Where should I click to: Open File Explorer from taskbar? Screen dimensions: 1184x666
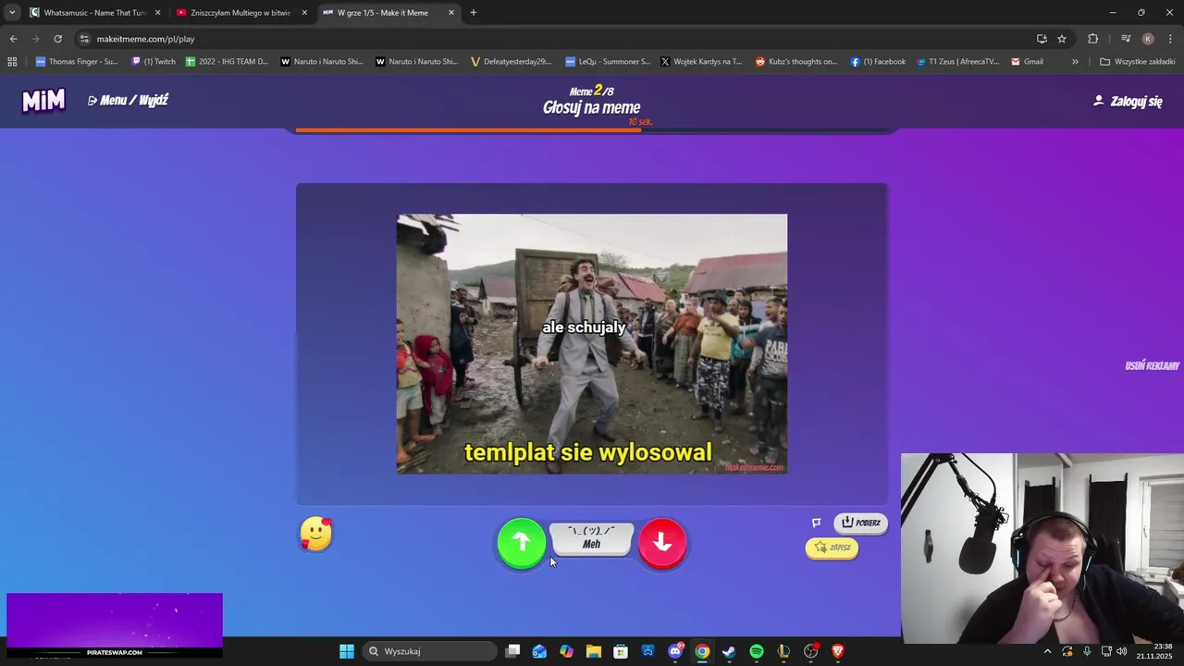tap(593, 651)
